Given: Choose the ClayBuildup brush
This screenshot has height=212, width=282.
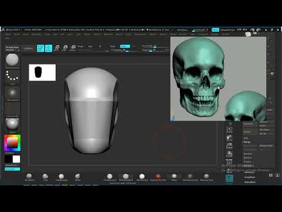Looking at the screenshot, I should click(x=62, y=177).
